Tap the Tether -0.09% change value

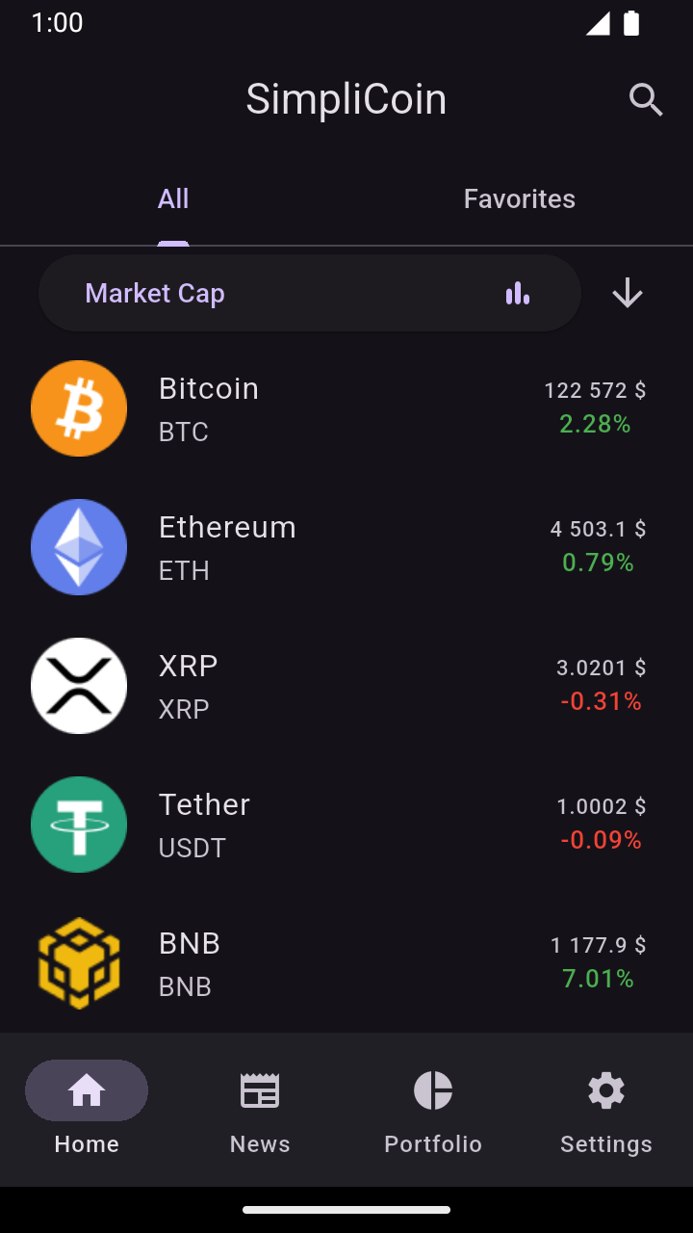pos(601,841)
